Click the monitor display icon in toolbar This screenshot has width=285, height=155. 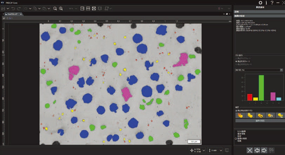click(107, 8)
